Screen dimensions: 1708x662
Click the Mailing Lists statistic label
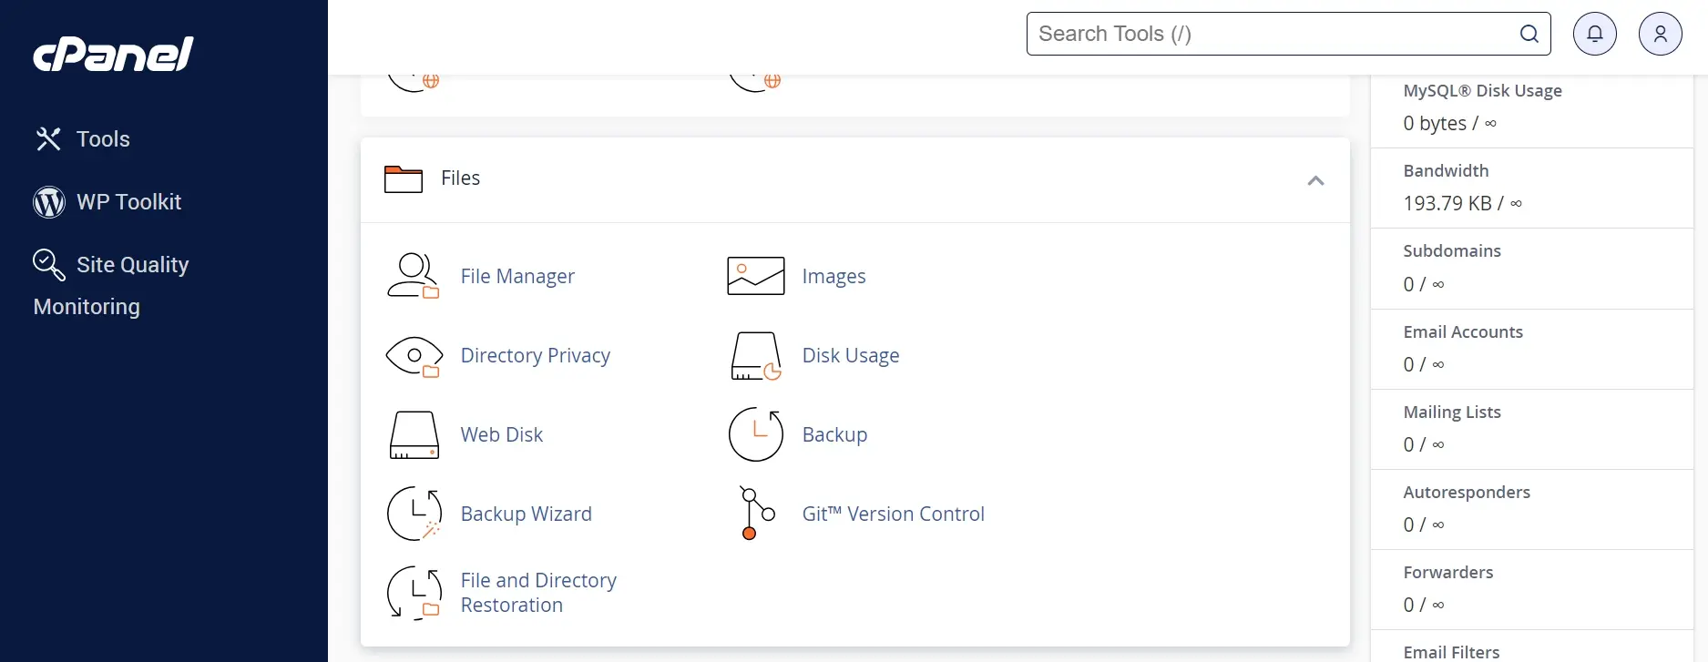click(x=1452, y=412)
